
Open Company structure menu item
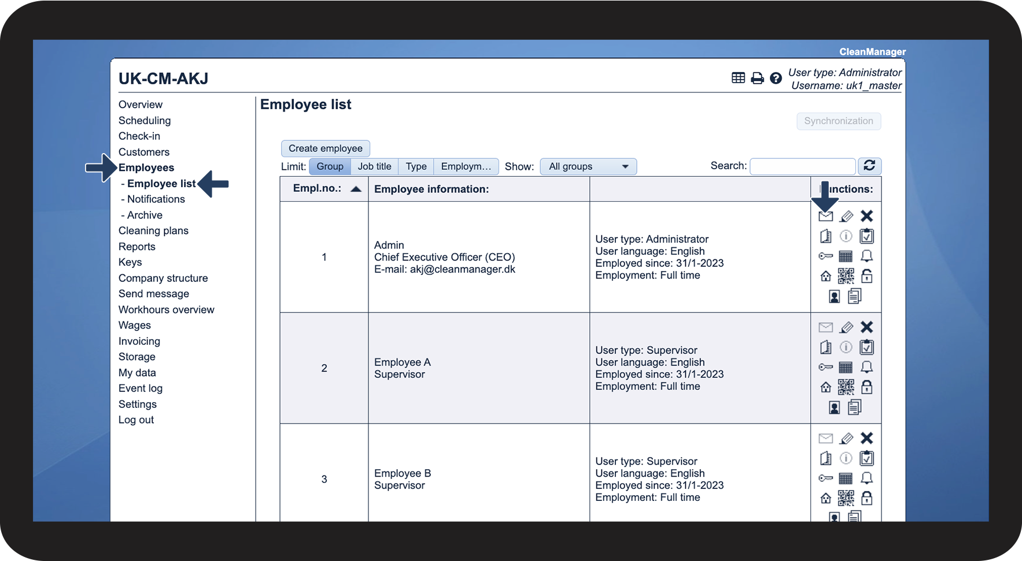pos(163,278)
